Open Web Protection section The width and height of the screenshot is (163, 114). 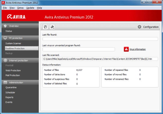(13, 70)
